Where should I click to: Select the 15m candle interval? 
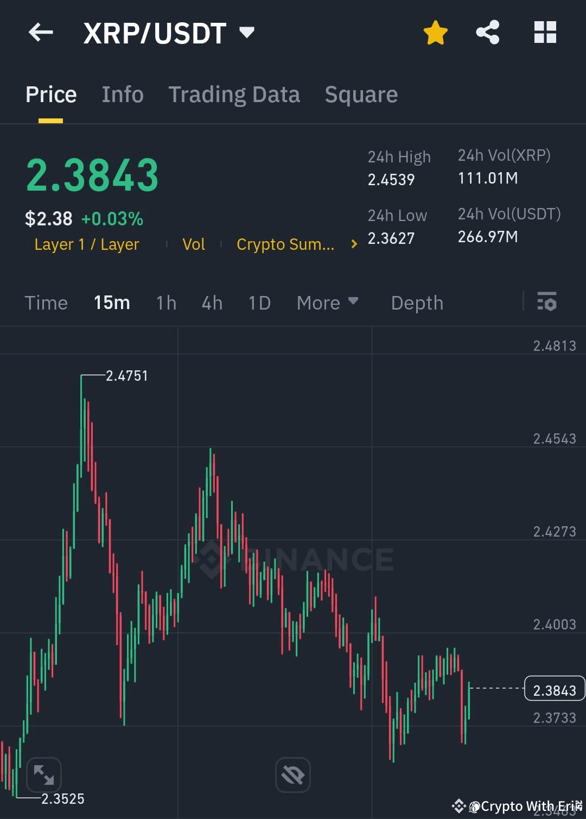coord(111,303)
